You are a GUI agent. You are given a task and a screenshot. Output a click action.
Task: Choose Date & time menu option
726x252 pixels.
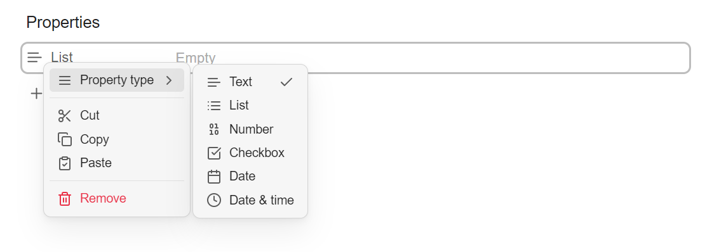click(x=250, y=200)
